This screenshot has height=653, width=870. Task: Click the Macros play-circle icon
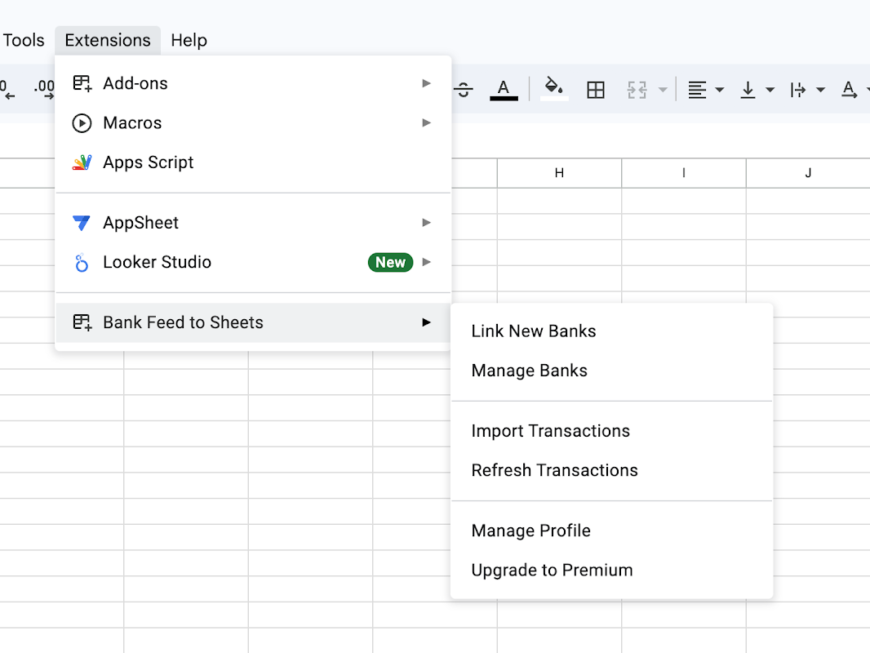(x=82, y=122)
